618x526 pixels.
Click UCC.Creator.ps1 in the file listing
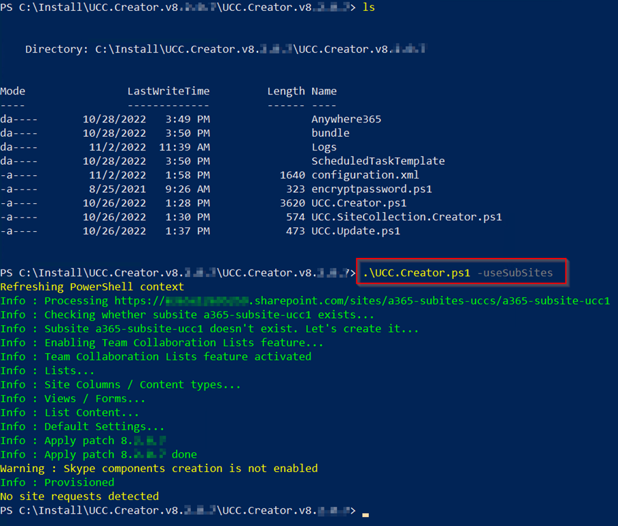click(x=359, y=203)
